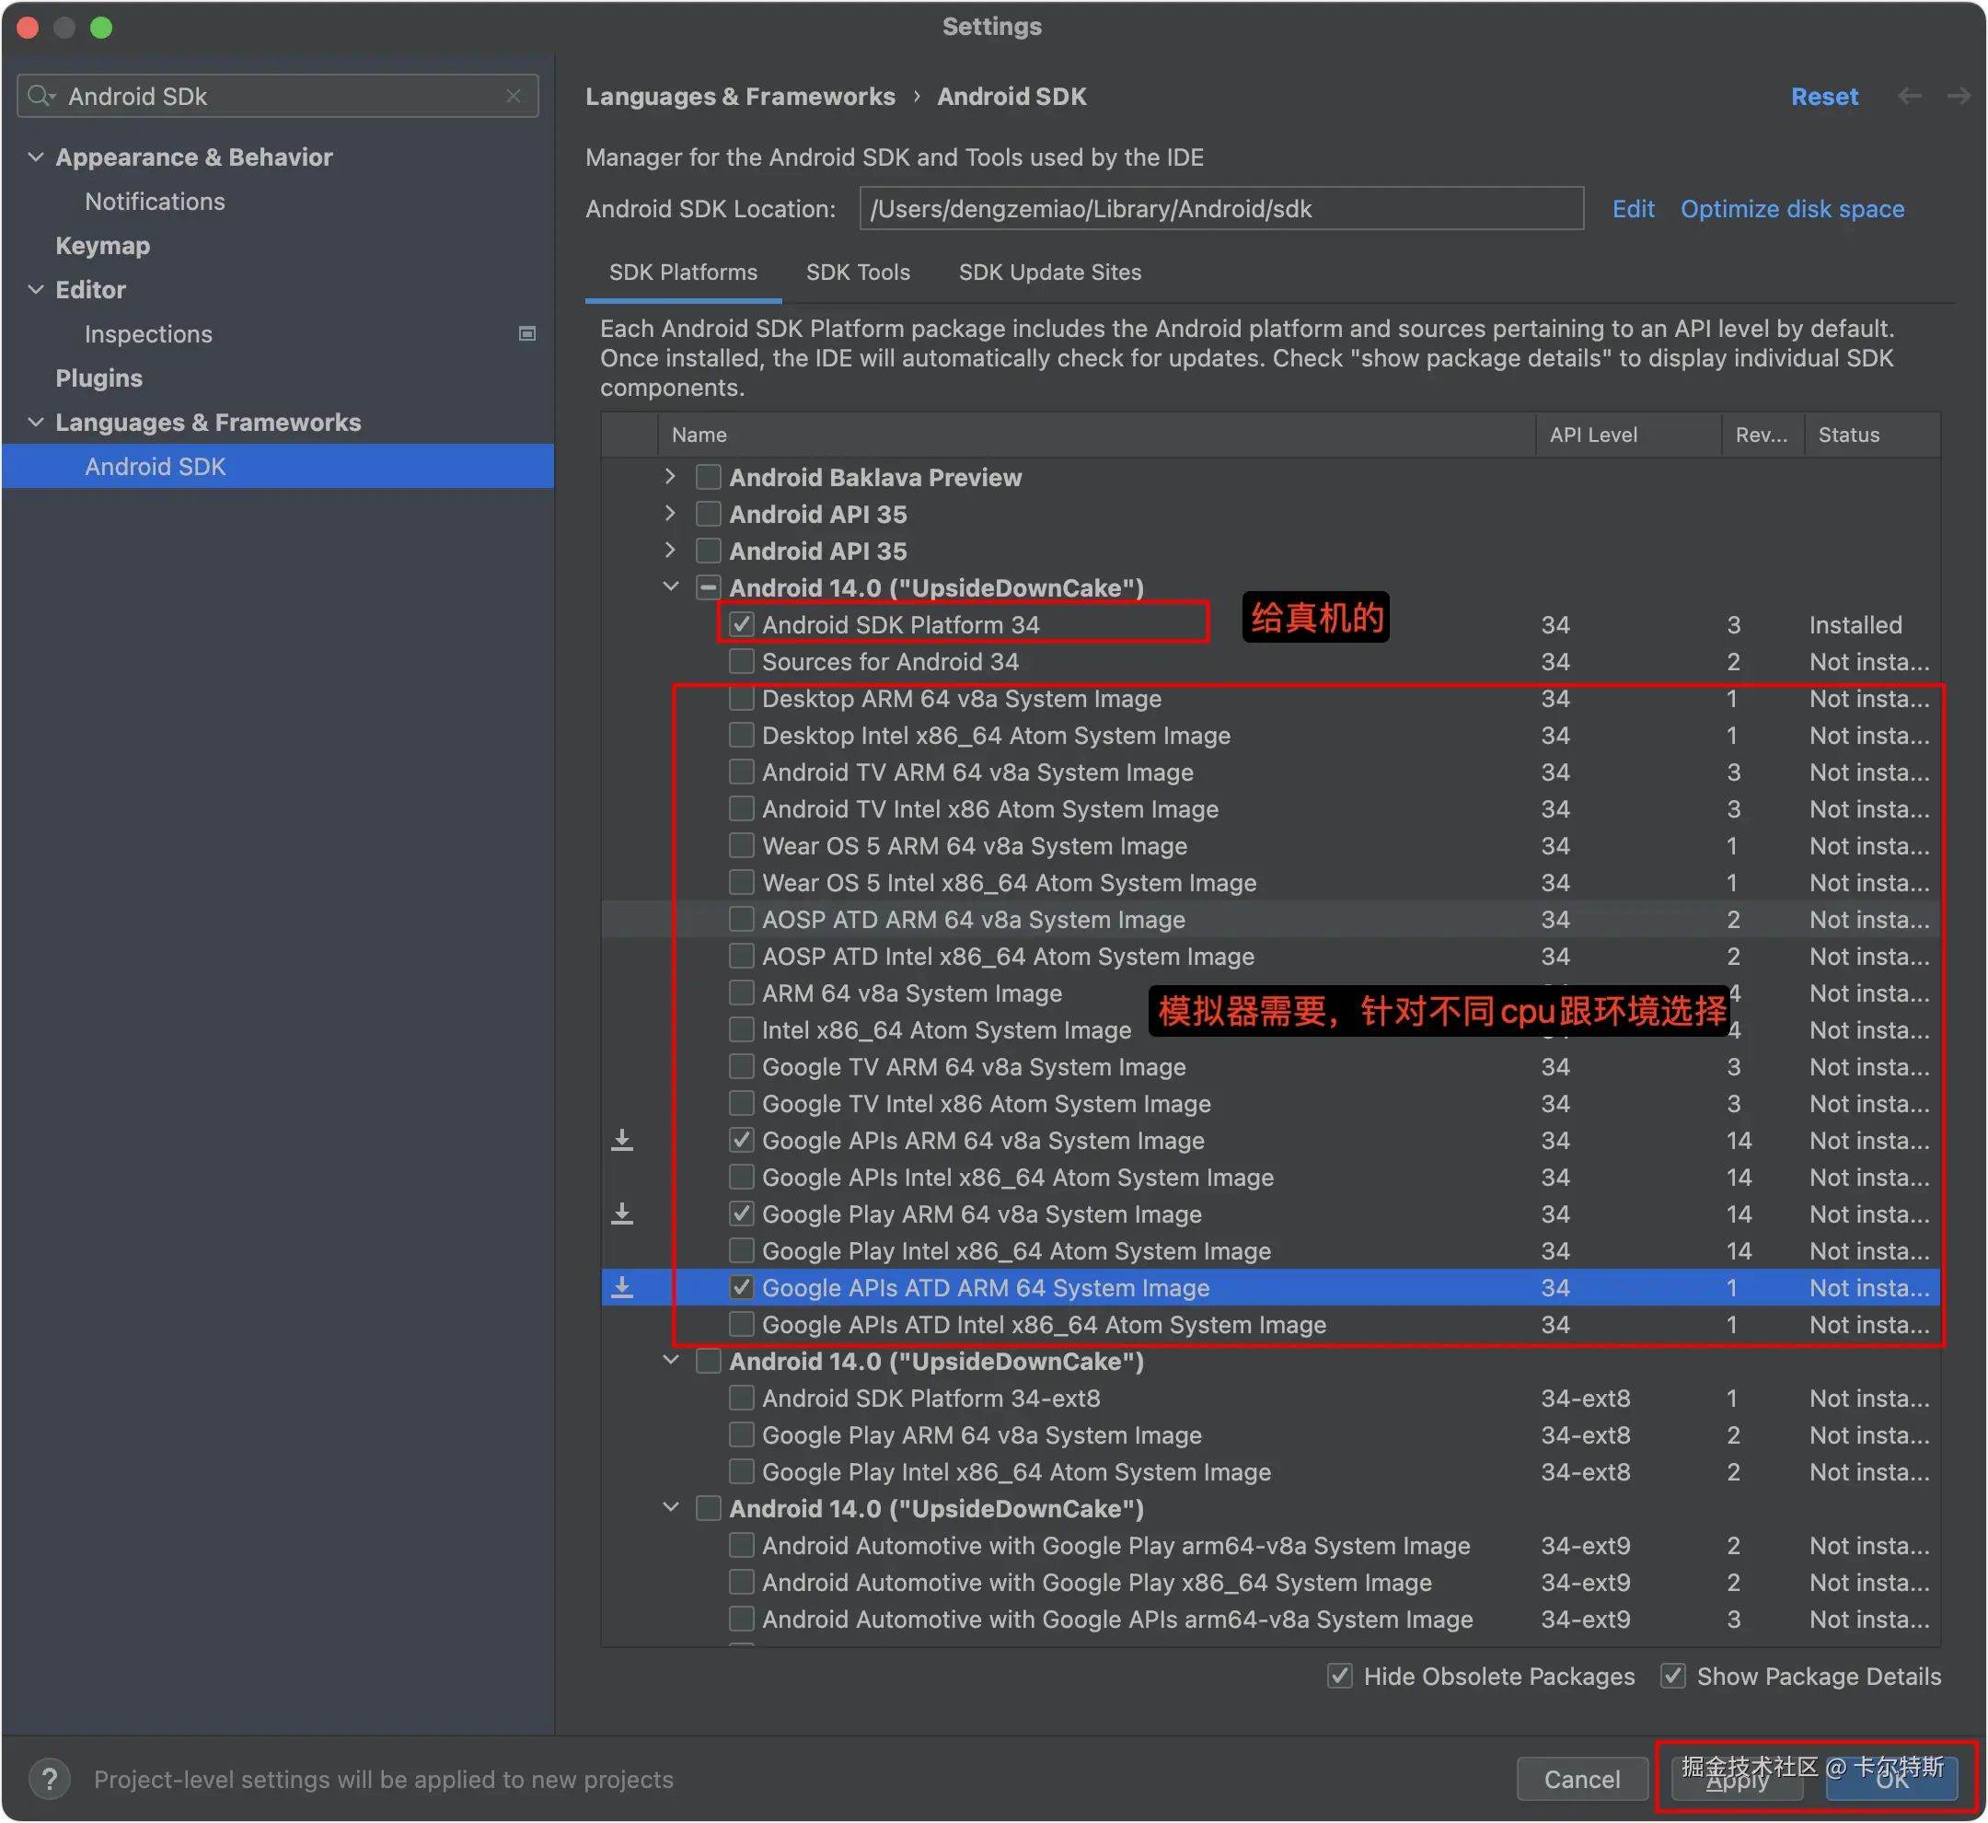
Task: Click Optimize disk space link
Action: click(1792, 209)
